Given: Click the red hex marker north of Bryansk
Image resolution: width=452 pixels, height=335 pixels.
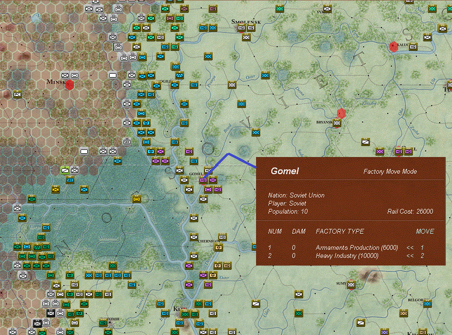Looking at the screenshot, I should click(341, 113).
